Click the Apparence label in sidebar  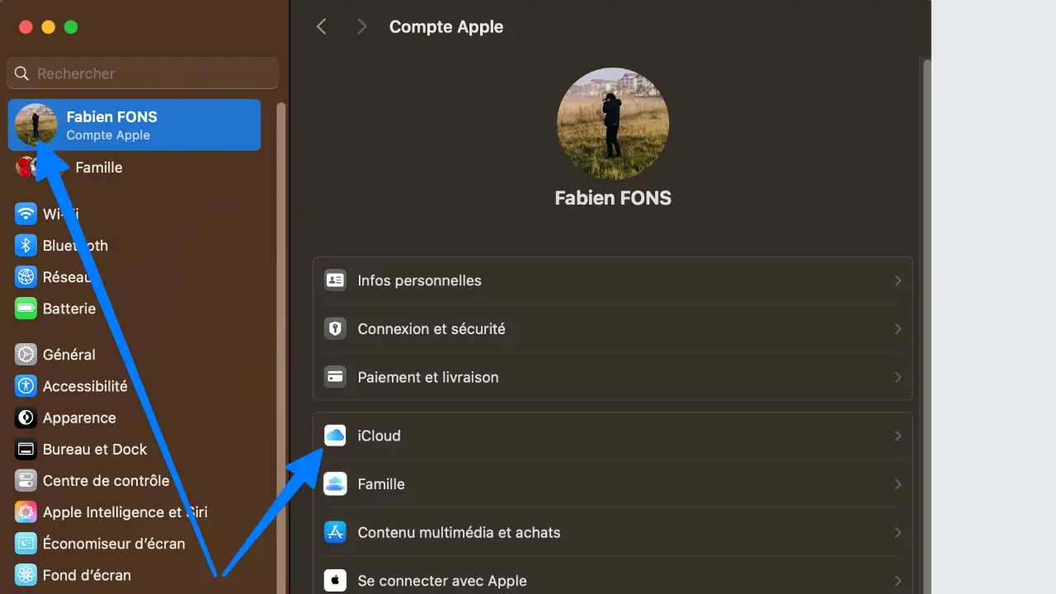pyautogui.click(x=79, y=417)
